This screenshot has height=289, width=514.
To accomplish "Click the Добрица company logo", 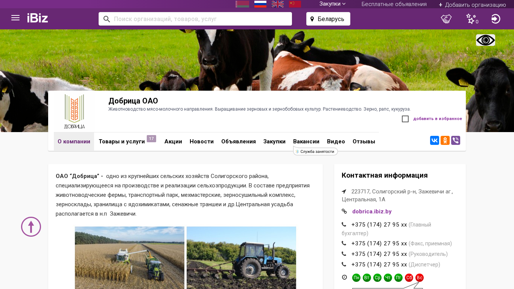I will [x=74, y=111].
